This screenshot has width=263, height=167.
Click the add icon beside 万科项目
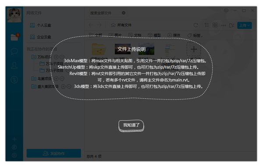click(56, 57)
